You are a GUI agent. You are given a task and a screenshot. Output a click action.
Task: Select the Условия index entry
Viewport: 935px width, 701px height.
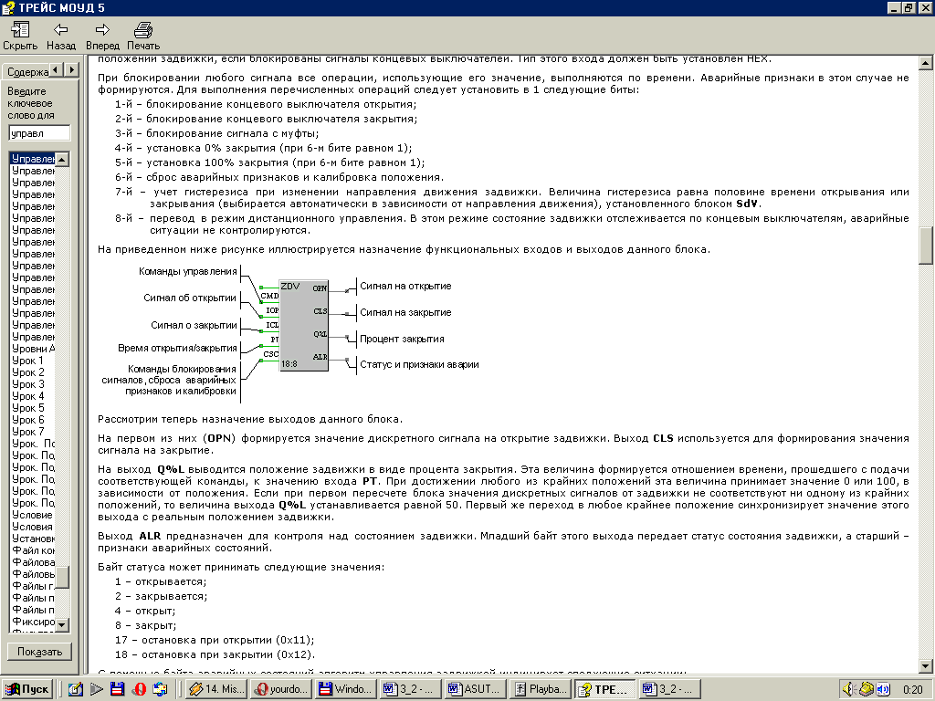(x=32, y=527)
